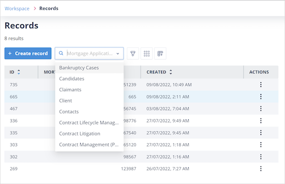
Task: Open actions menu for record 303
Action: click(261, 145)
